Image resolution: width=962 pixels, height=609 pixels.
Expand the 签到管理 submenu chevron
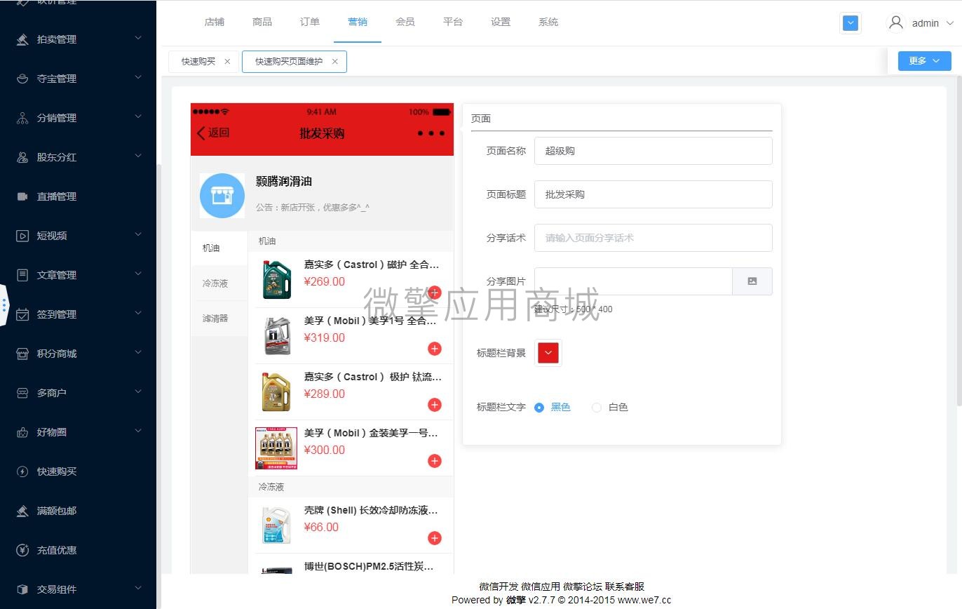click(x=138, y=314)
